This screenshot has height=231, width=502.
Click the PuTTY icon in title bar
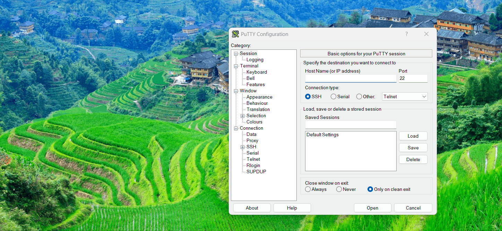tap(235, 34)
